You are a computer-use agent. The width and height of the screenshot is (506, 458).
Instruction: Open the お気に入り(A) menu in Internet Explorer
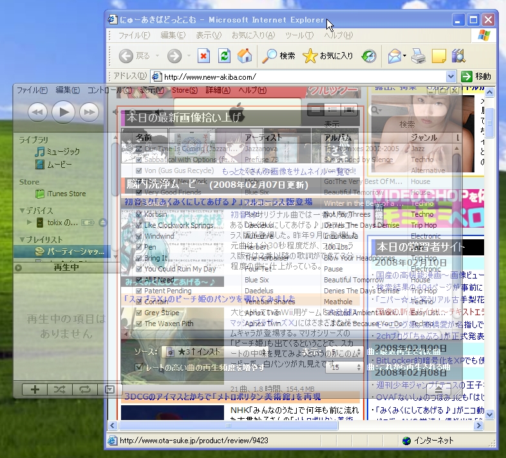[x=254, y=35]
